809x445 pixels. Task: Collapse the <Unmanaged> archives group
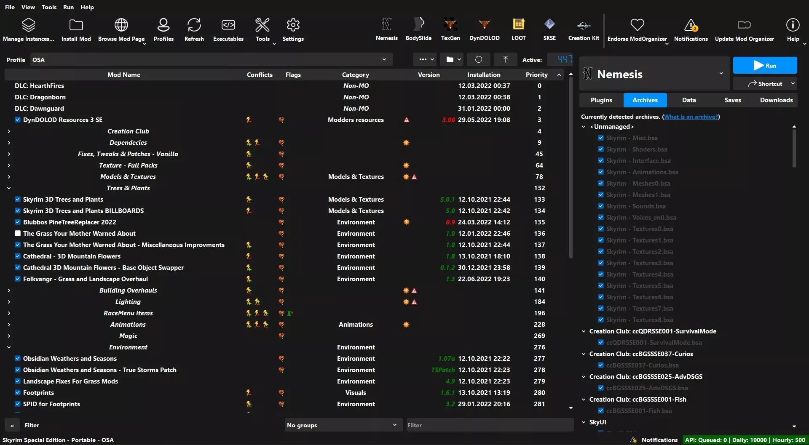tap(584, 126)
